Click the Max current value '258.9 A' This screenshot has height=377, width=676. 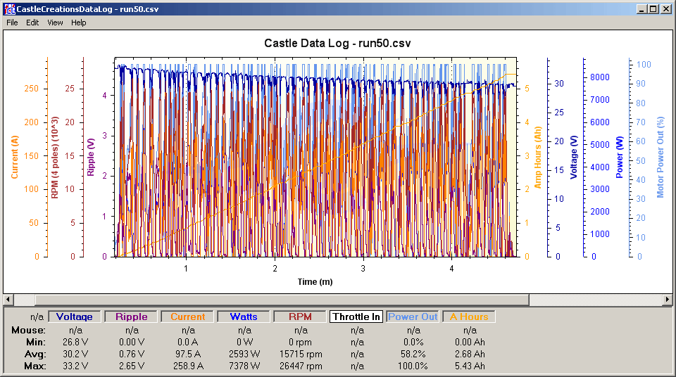(x=187, y=366)
